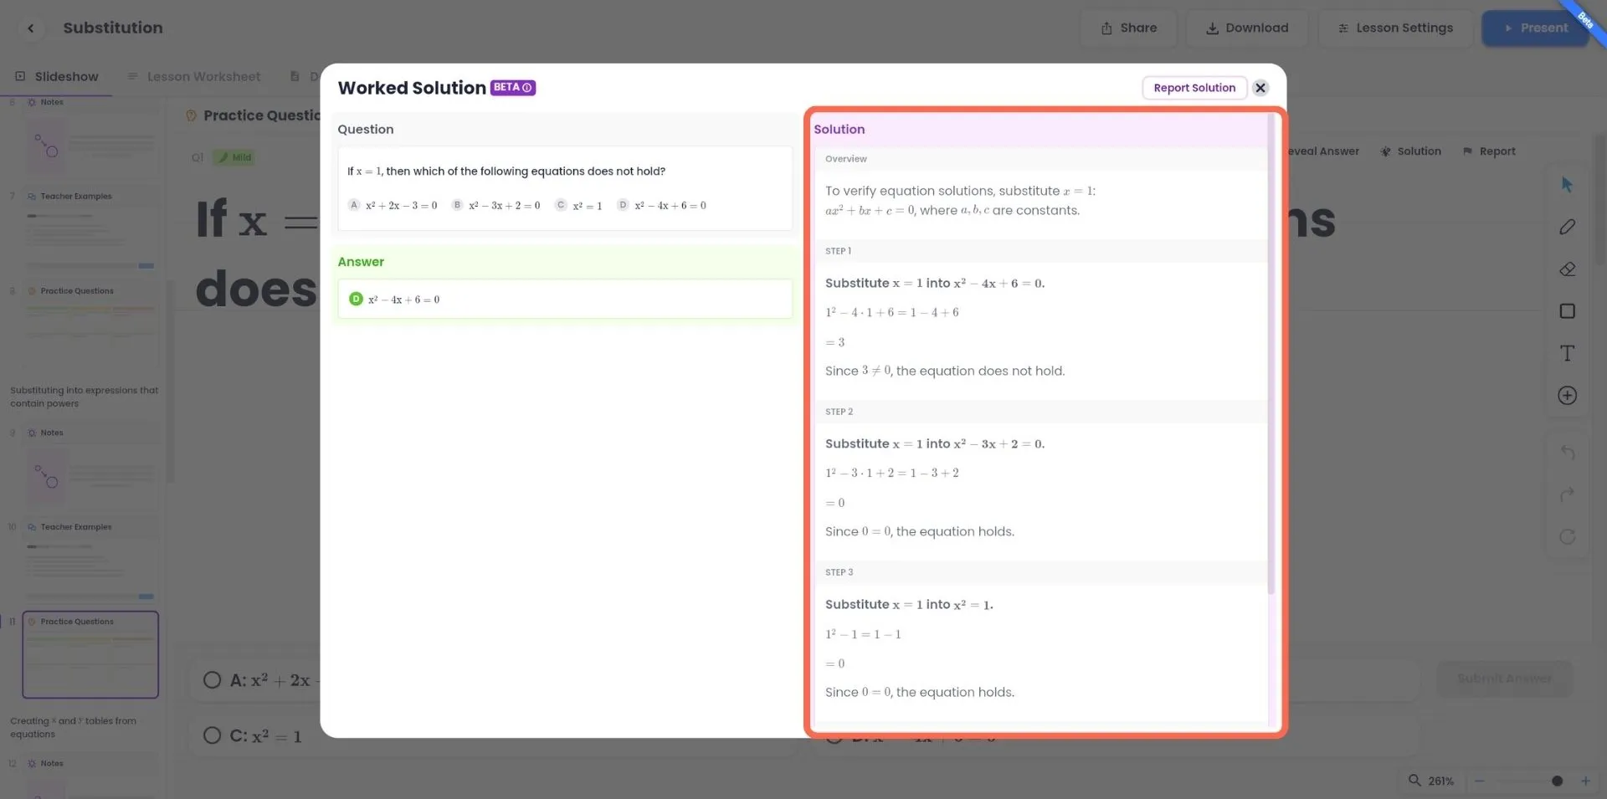Click the BETA info badge
The width and height of the screenshot is (1607, 799).
pos(512,87)
